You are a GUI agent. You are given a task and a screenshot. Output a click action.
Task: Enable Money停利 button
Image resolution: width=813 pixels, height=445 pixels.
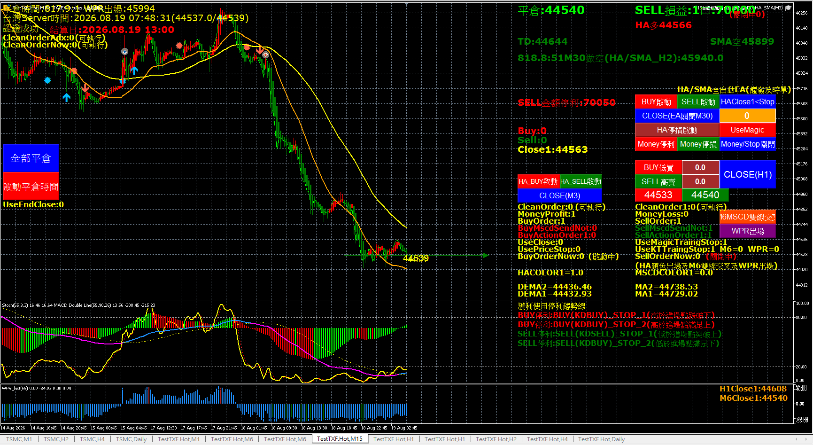pyautogui.click(x=656, y=144)
